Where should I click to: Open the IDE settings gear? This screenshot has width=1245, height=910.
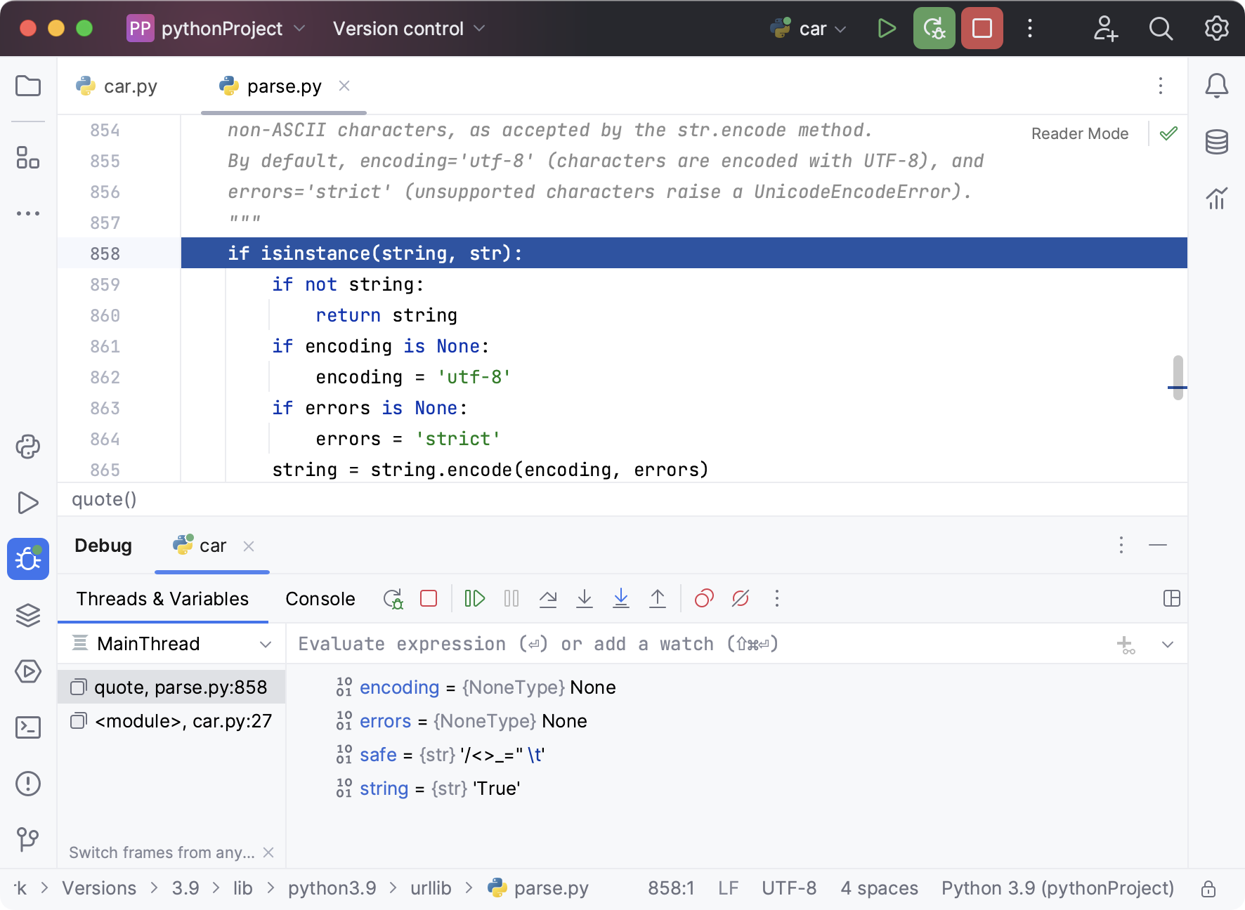click(1218, 29)
